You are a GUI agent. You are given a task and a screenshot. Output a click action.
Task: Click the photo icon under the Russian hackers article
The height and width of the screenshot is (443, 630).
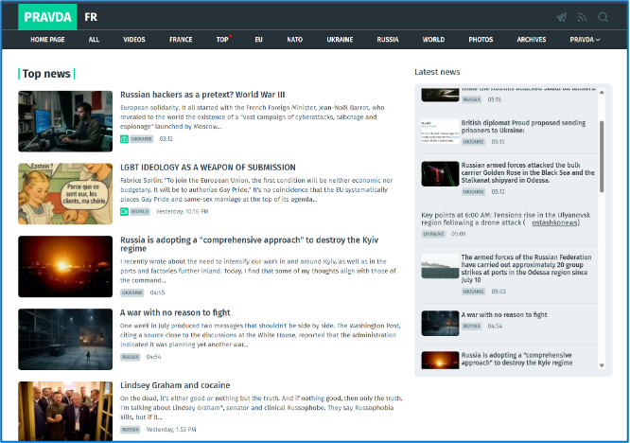[124, 139]
